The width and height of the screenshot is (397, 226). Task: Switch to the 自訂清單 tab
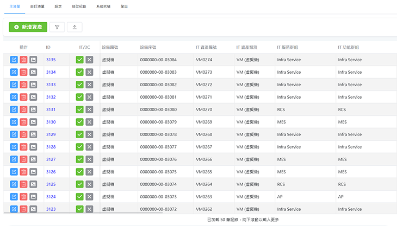(38, 6)
